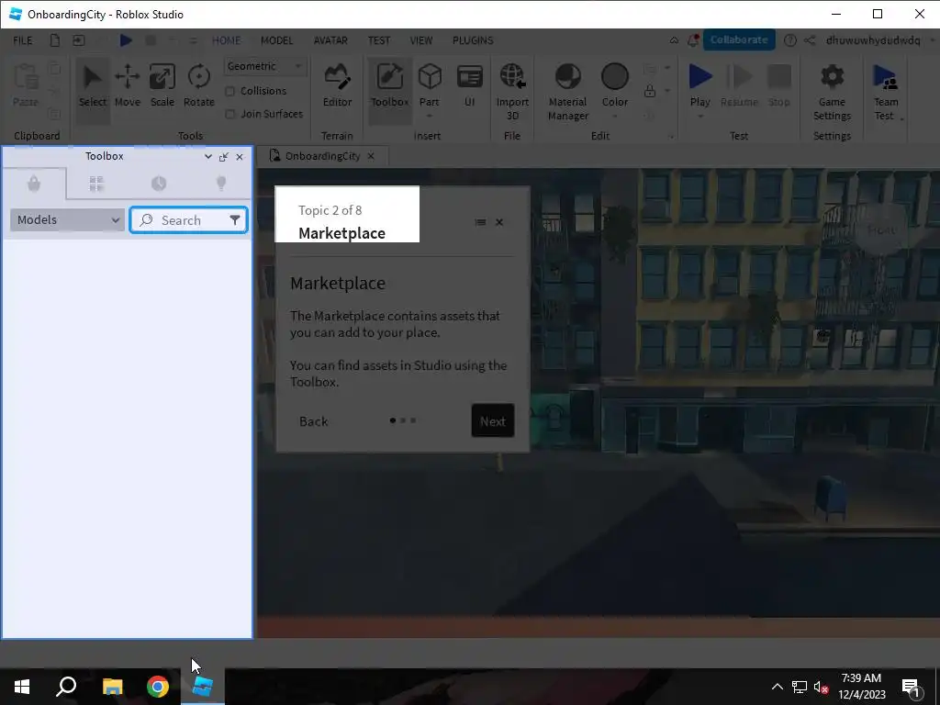940x705 pixels.
Task: Open Game Settings
Action: point(832,91)
